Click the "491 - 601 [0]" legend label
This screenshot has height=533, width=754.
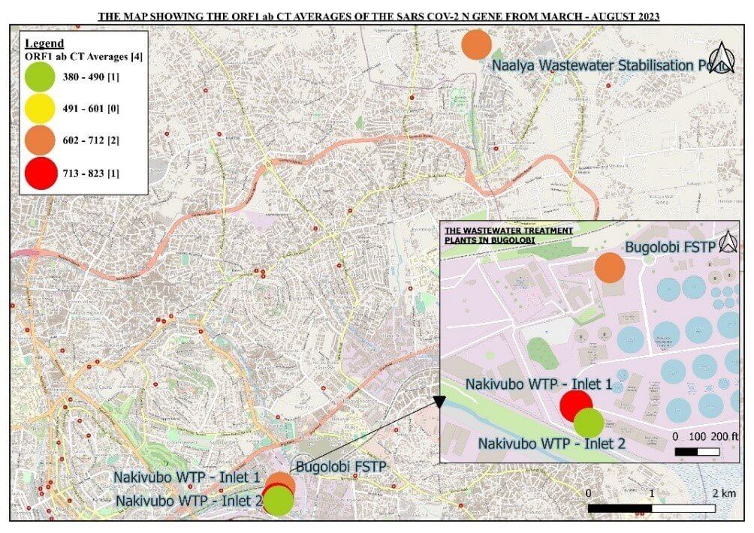[91, 108]
